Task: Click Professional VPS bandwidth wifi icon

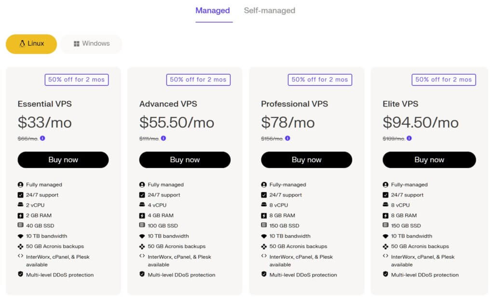Action: pos(264,236)
